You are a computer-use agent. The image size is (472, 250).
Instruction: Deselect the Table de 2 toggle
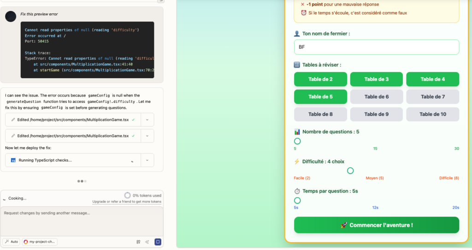pyautogui.click(x=320, y=79)
